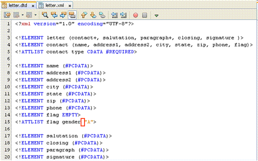
Task: Find next occurrence toolbar icon
Action: pos(63,15)
